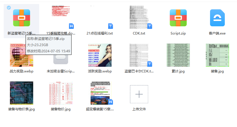Open the CDK.txt file thumbnail
Viewport: 237px width, 127px height.
pyautogui.click(x=139, y=17)
